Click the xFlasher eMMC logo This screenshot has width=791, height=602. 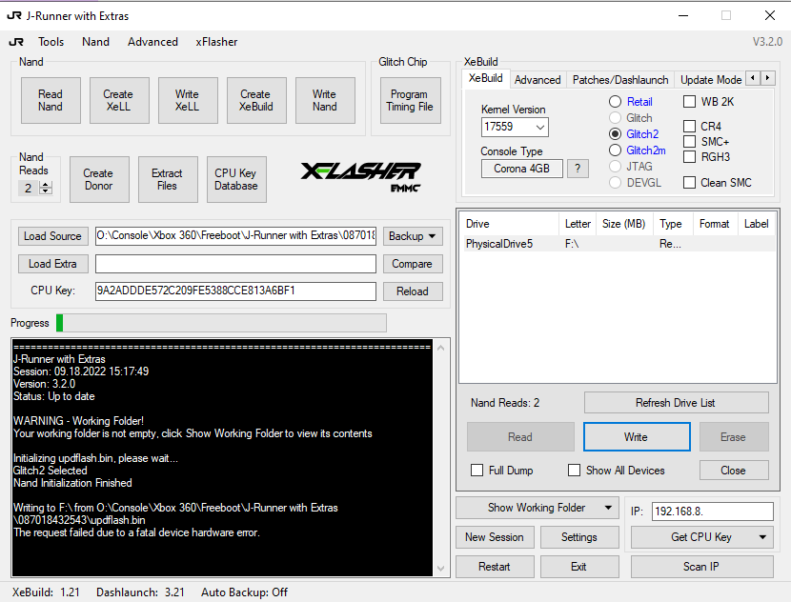tap(360, 177)
